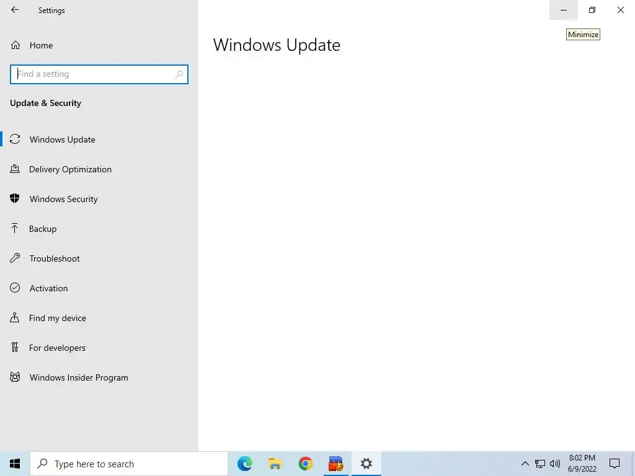This screenshot has height=476, width=635.
Task: Click the shield icon for Windows Security
Action: tap(15, 198)
